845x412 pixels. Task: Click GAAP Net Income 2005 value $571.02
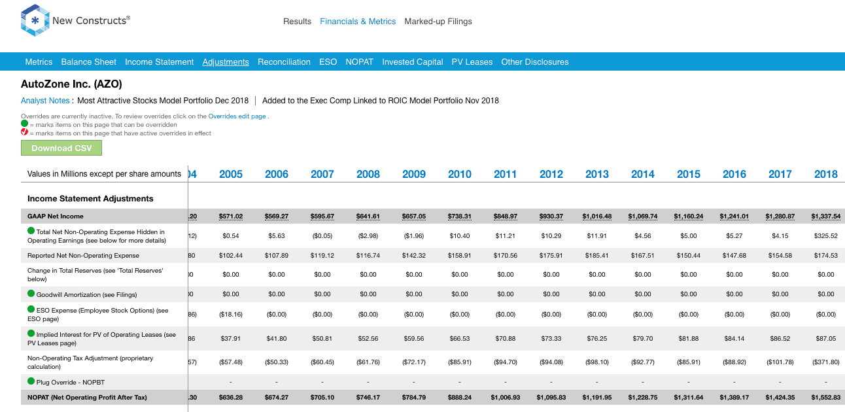(x=231, y=216)
